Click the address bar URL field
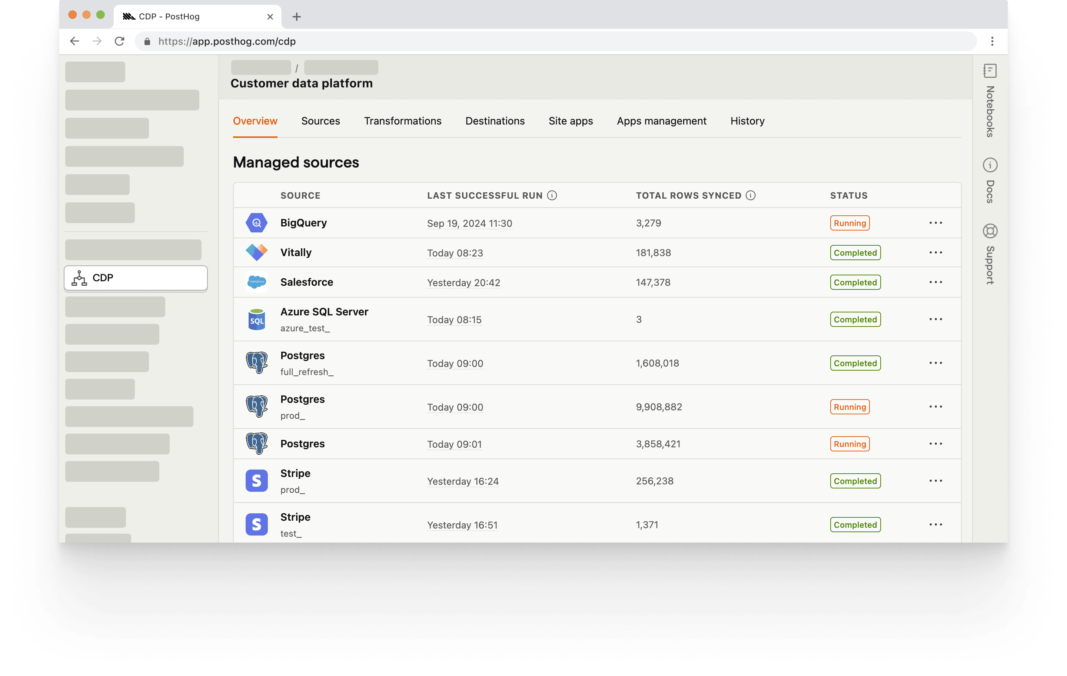1067x676 pixels. (556, 41)
